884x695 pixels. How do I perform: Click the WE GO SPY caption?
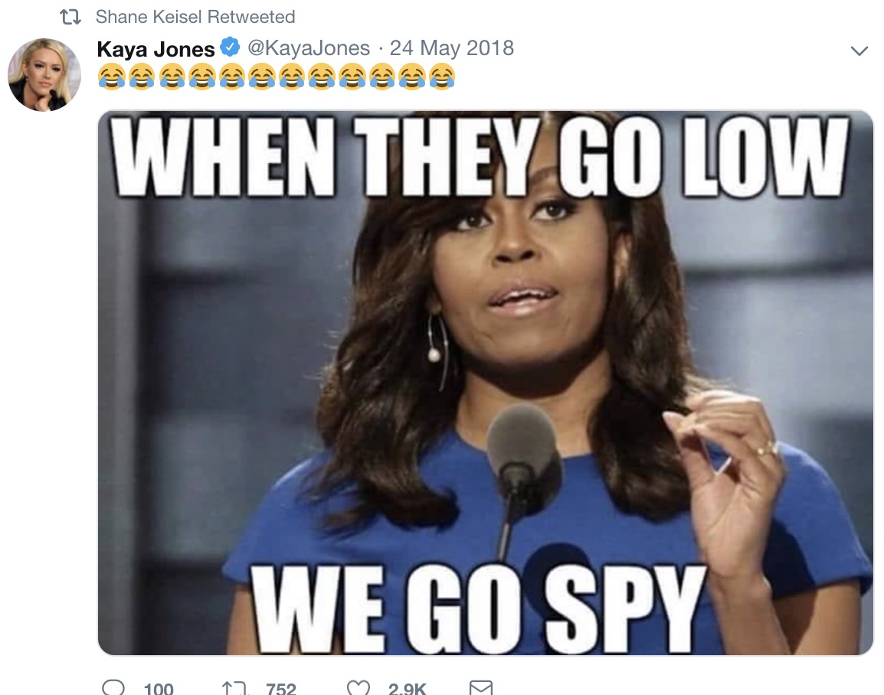478,609
